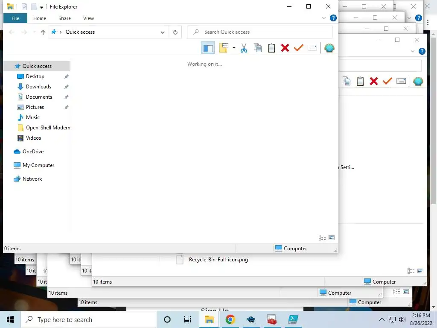Select Recycle-Bin-Full-icon.png in background window
The image size is (437, 328).
point(218,260)
